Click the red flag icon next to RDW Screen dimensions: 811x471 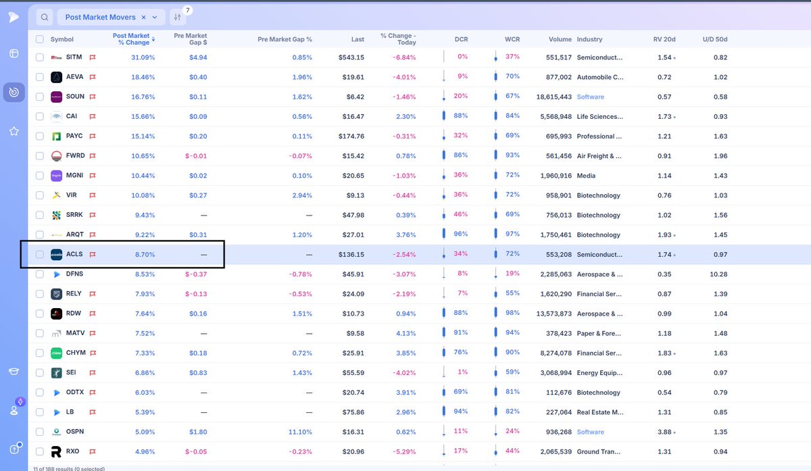coord(93,314)
